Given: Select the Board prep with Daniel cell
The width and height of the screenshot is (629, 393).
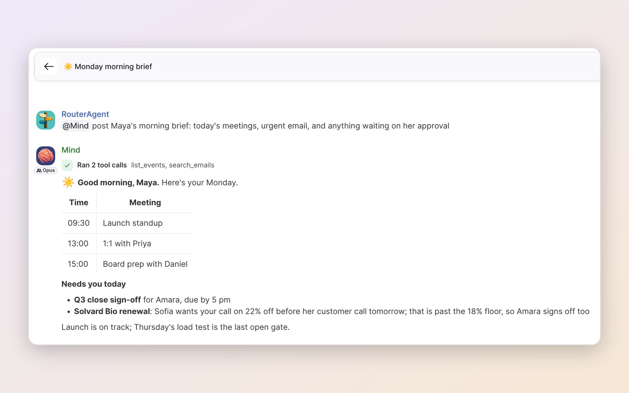Looking at the screenshot, I should tap(145, 264).
